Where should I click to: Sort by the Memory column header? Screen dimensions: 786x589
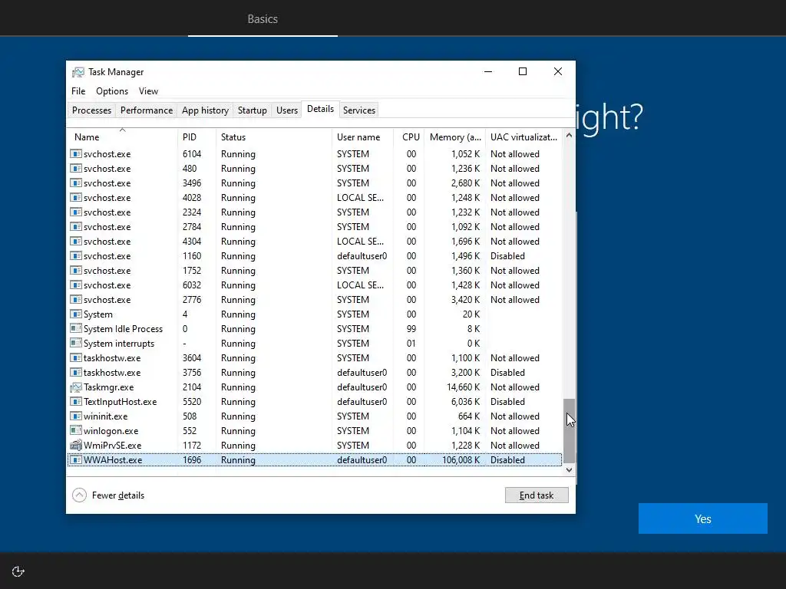point(454,137)
